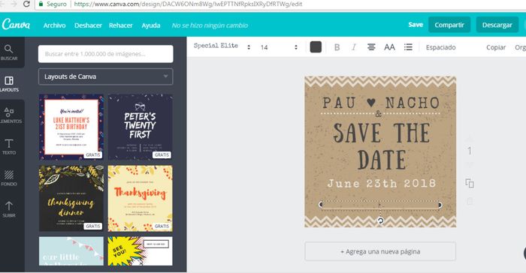The image size is (526, 273).
Task: Click Deshacer to undo
Action: point(88,25)
